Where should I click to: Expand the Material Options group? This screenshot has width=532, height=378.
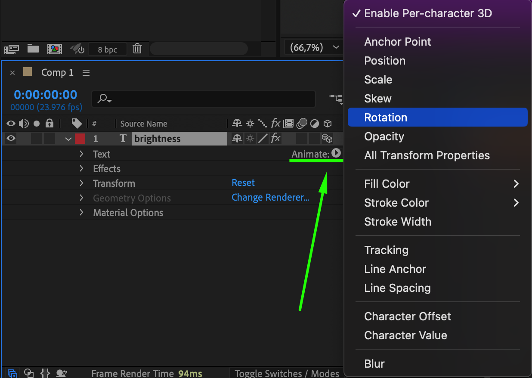click(81, 213)
